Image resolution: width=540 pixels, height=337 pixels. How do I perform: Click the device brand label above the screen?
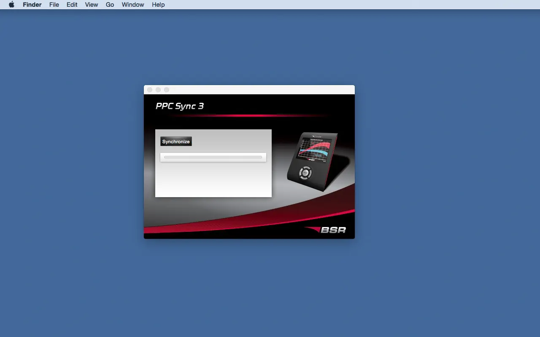tap(316, 136)
